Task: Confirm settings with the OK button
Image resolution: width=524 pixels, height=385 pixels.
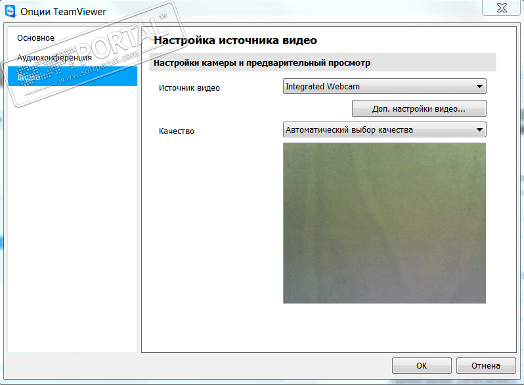Action: click(x=422, y=365)
